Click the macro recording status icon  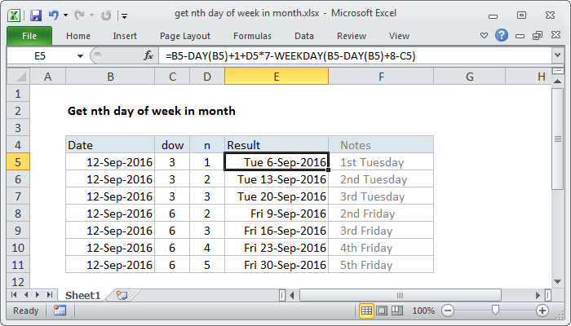(60, 311)
